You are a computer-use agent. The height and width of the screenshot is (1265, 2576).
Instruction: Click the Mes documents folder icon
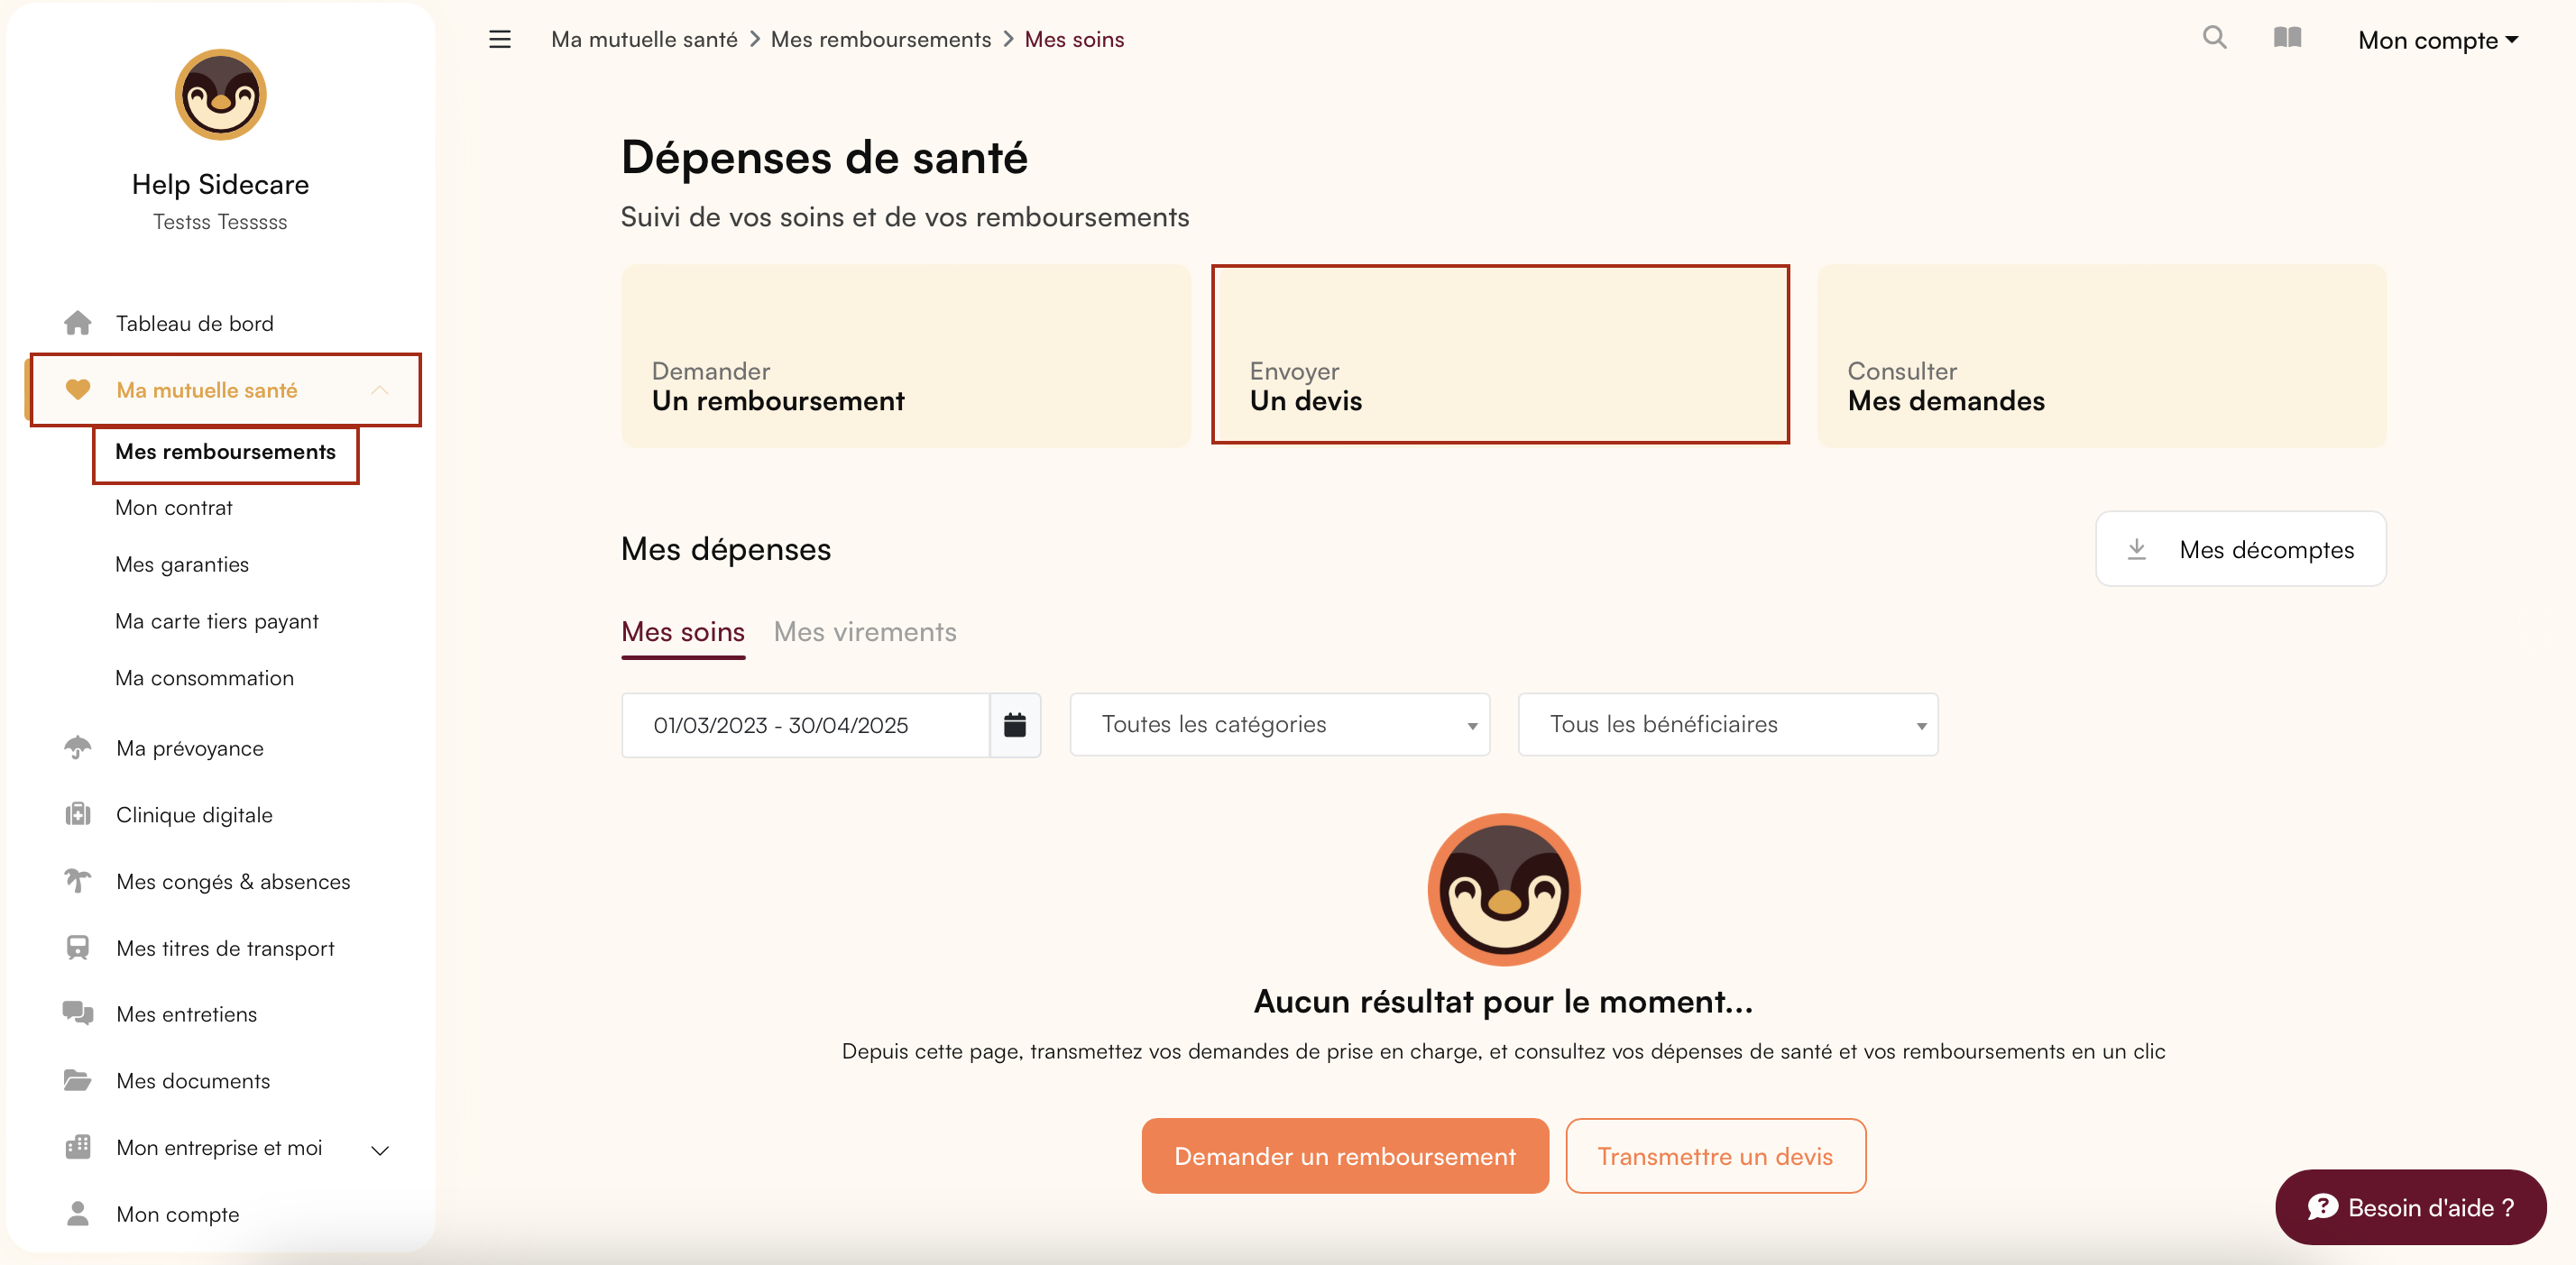78,1080
